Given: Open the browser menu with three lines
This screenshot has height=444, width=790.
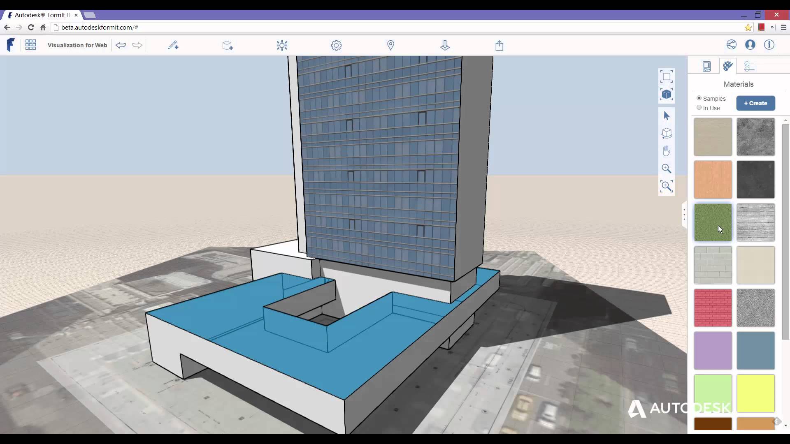Looking at the screenshot, I should (x=783, y=27).
